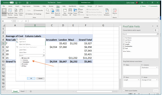Collapse the ribbon
Image resolution: width=162 pixels, height=95 pixels.
158,18
